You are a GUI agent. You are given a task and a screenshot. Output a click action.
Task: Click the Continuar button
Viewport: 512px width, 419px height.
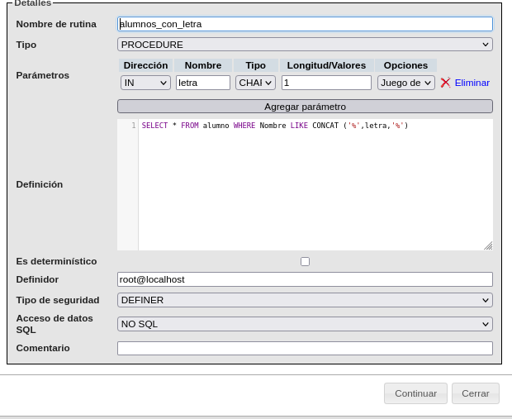(x=415, y=393)
